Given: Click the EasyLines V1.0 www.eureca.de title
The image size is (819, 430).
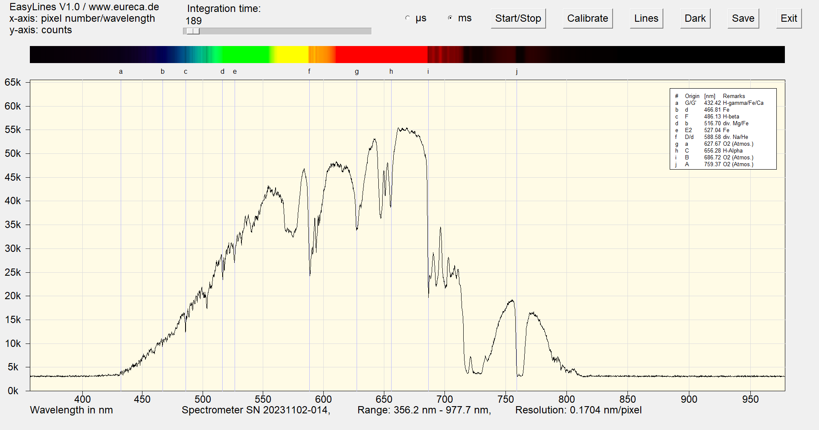Looking at the screenshot, I should click(84, 7).
